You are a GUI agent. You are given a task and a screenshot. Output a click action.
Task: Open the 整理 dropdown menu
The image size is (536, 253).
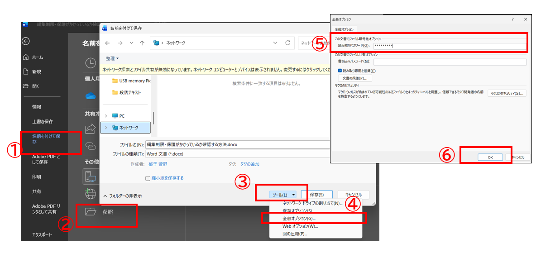(x=112, y=58)
